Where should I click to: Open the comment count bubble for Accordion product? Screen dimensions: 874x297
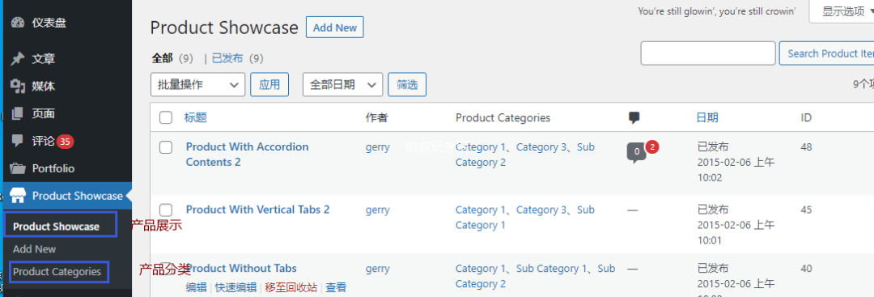point(637,152)
